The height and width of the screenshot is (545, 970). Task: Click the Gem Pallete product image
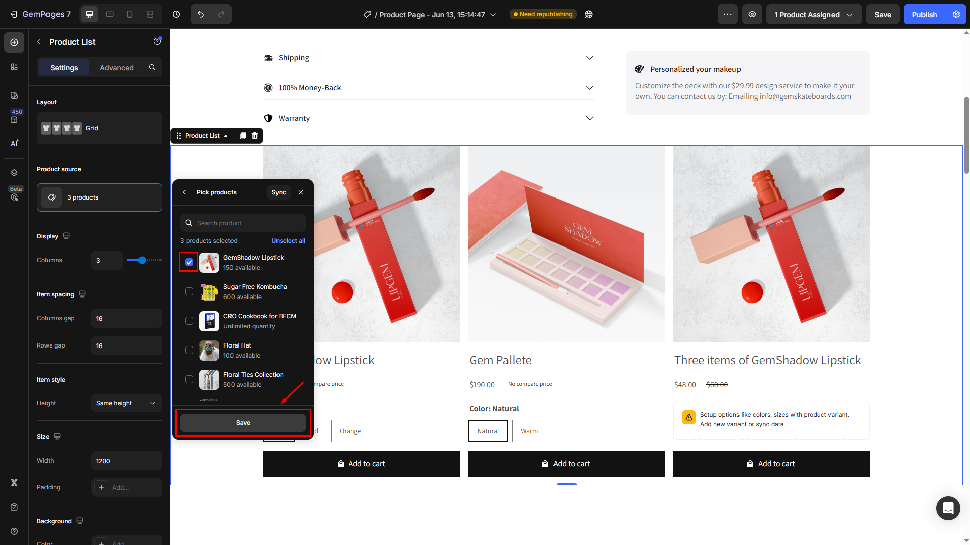(x=566, y=244)
